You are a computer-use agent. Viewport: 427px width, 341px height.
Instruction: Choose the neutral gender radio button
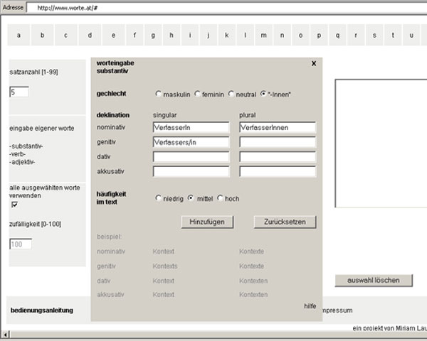[x=231, y=94]
